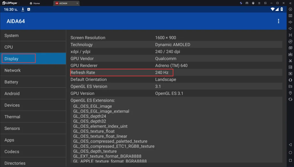Click the Dynamic AMOLED technology value
This screenshot has height=167, width=294.
(x=173, y=44)
